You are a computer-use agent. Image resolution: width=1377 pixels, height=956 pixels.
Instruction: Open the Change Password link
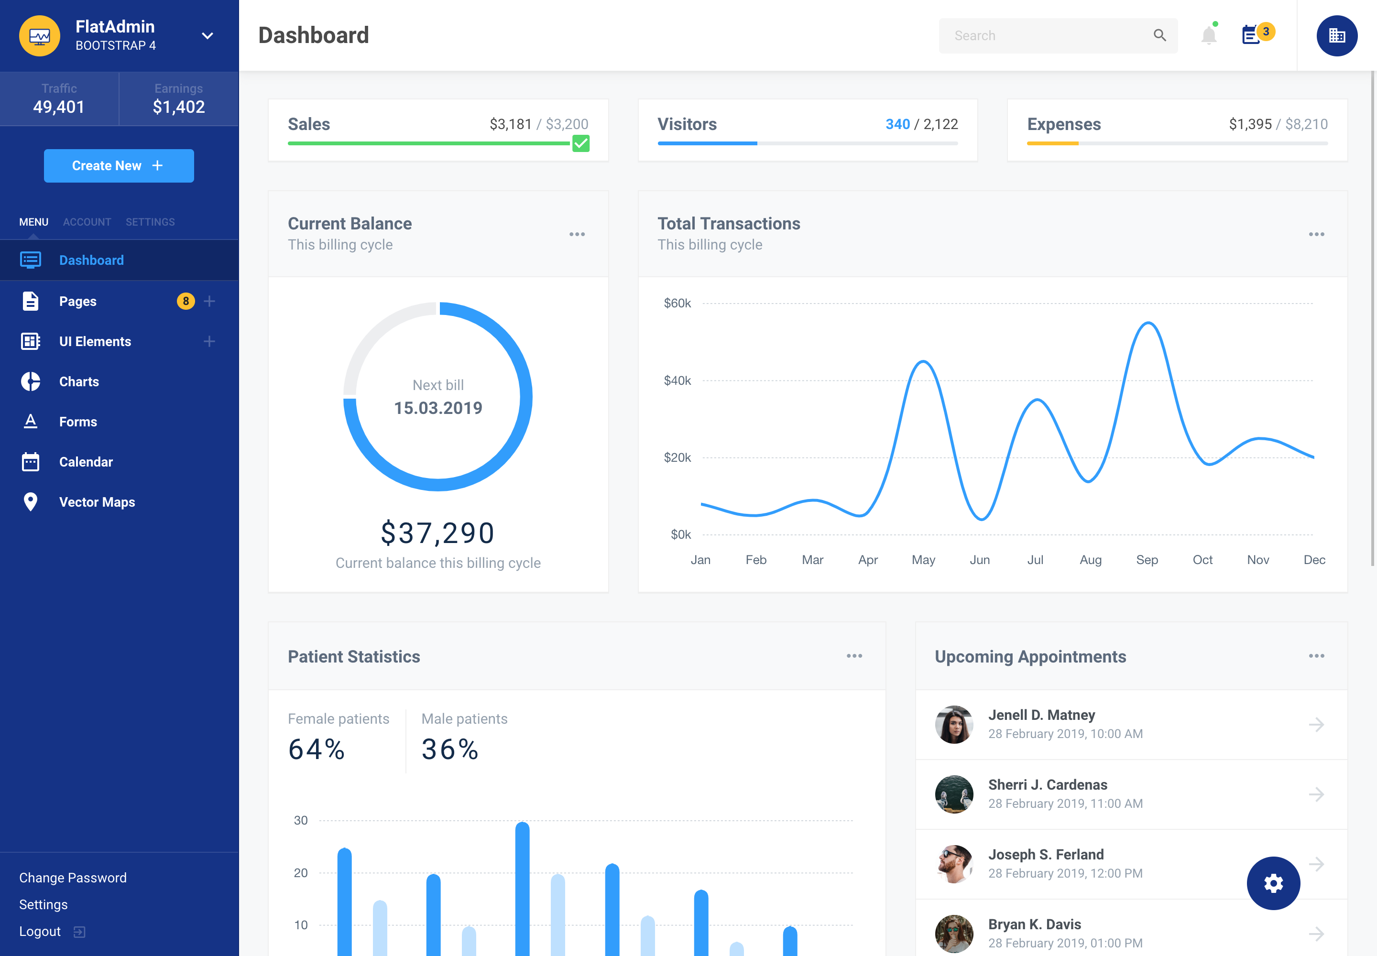[x=73, y=878]
